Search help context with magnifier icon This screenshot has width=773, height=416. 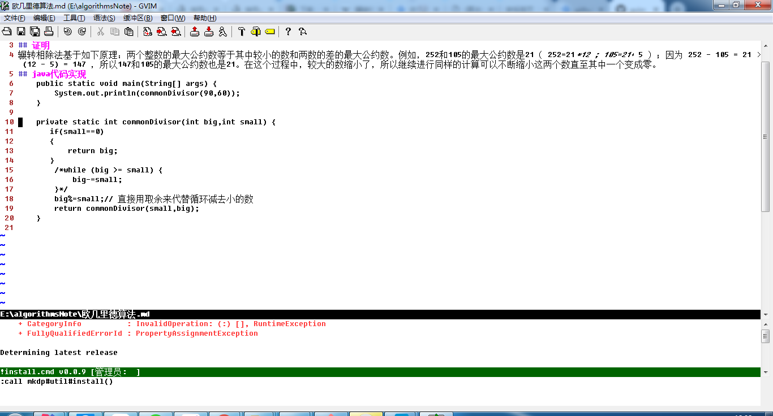pyautogui.click(x=302, y=32)
